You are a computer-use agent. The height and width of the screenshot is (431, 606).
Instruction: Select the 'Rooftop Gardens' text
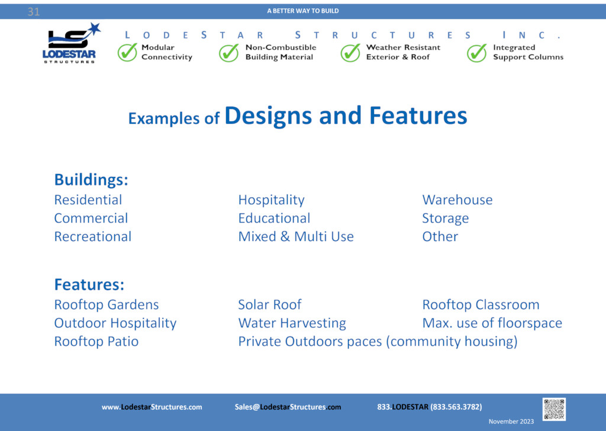click(107, 305)
